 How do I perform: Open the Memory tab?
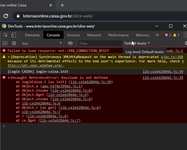click(143, 35)
